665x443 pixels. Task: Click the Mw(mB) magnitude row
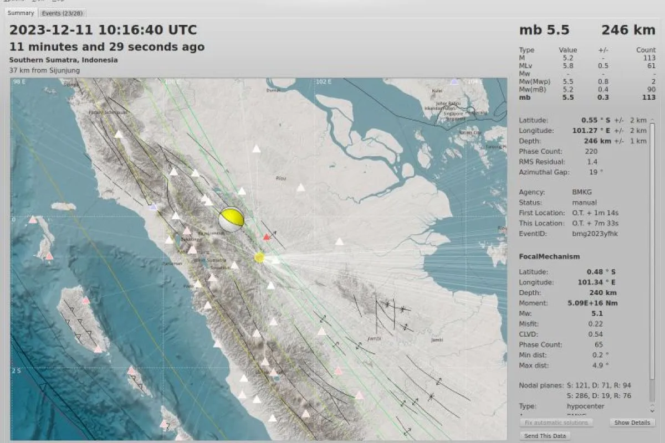coord(587,89)
